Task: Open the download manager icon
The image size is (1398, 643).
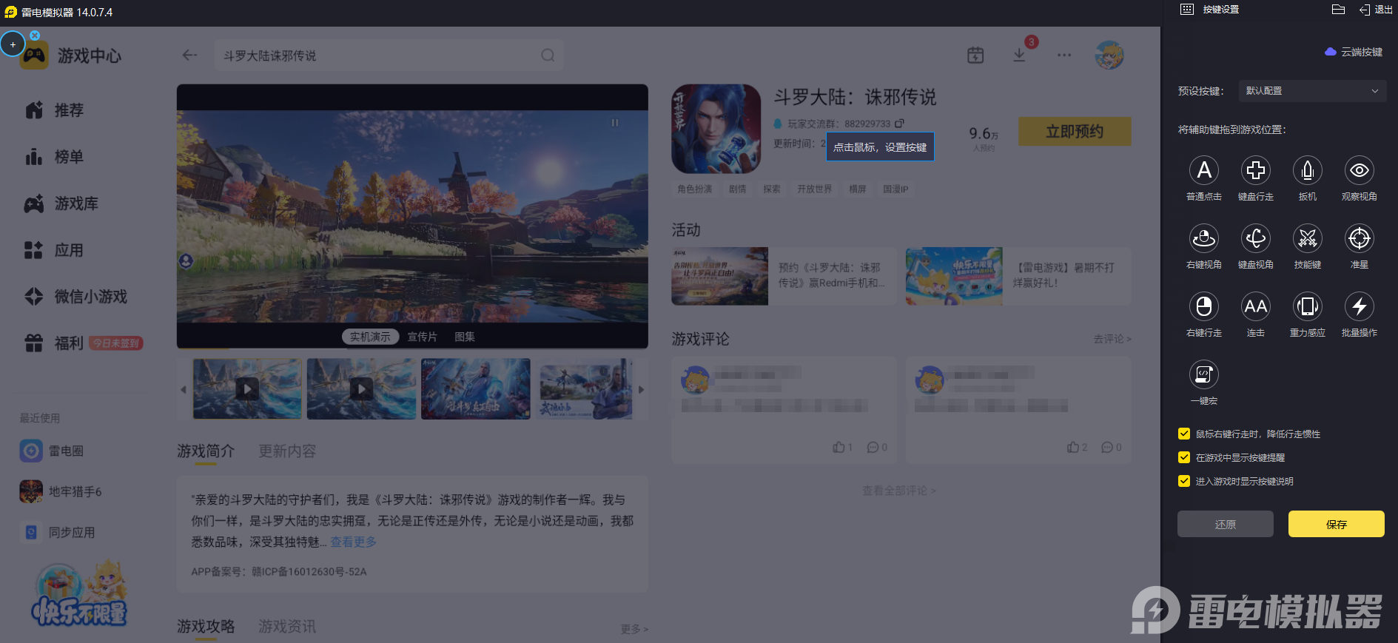Action: pos(1019,55)
